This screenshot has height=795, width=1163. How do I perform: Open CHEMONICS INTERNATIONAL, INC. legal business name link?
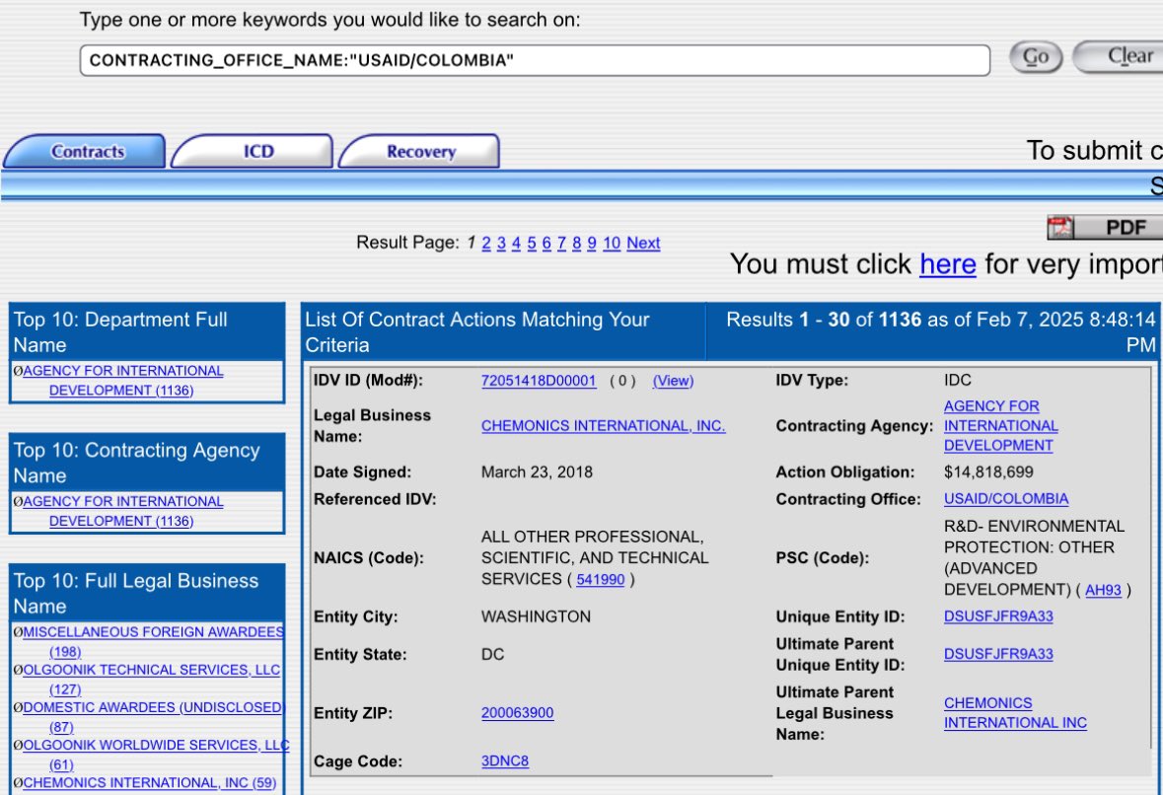[603, 426]
